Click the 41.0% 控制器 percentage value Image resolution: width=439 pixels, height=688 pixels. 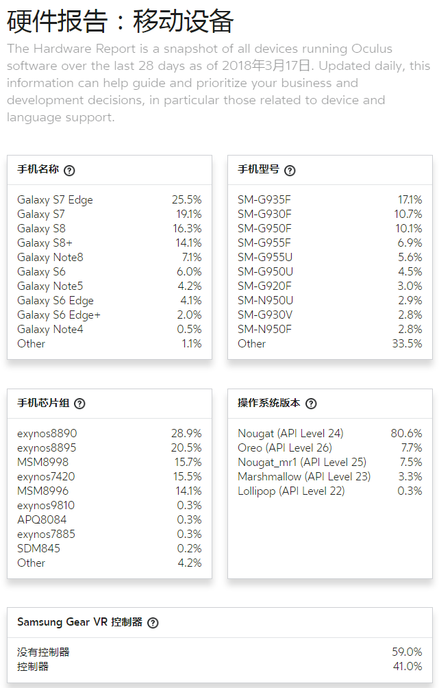407,667
